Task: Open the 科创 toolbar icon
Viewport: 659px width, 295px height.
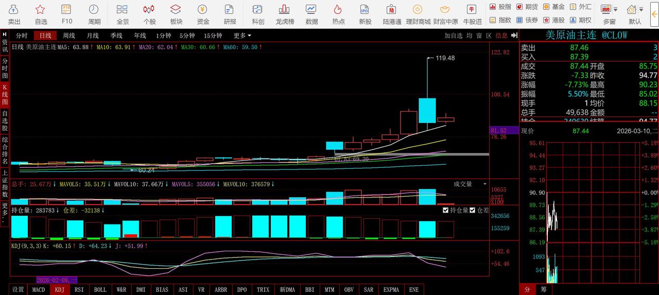Action: pos(258,14)
